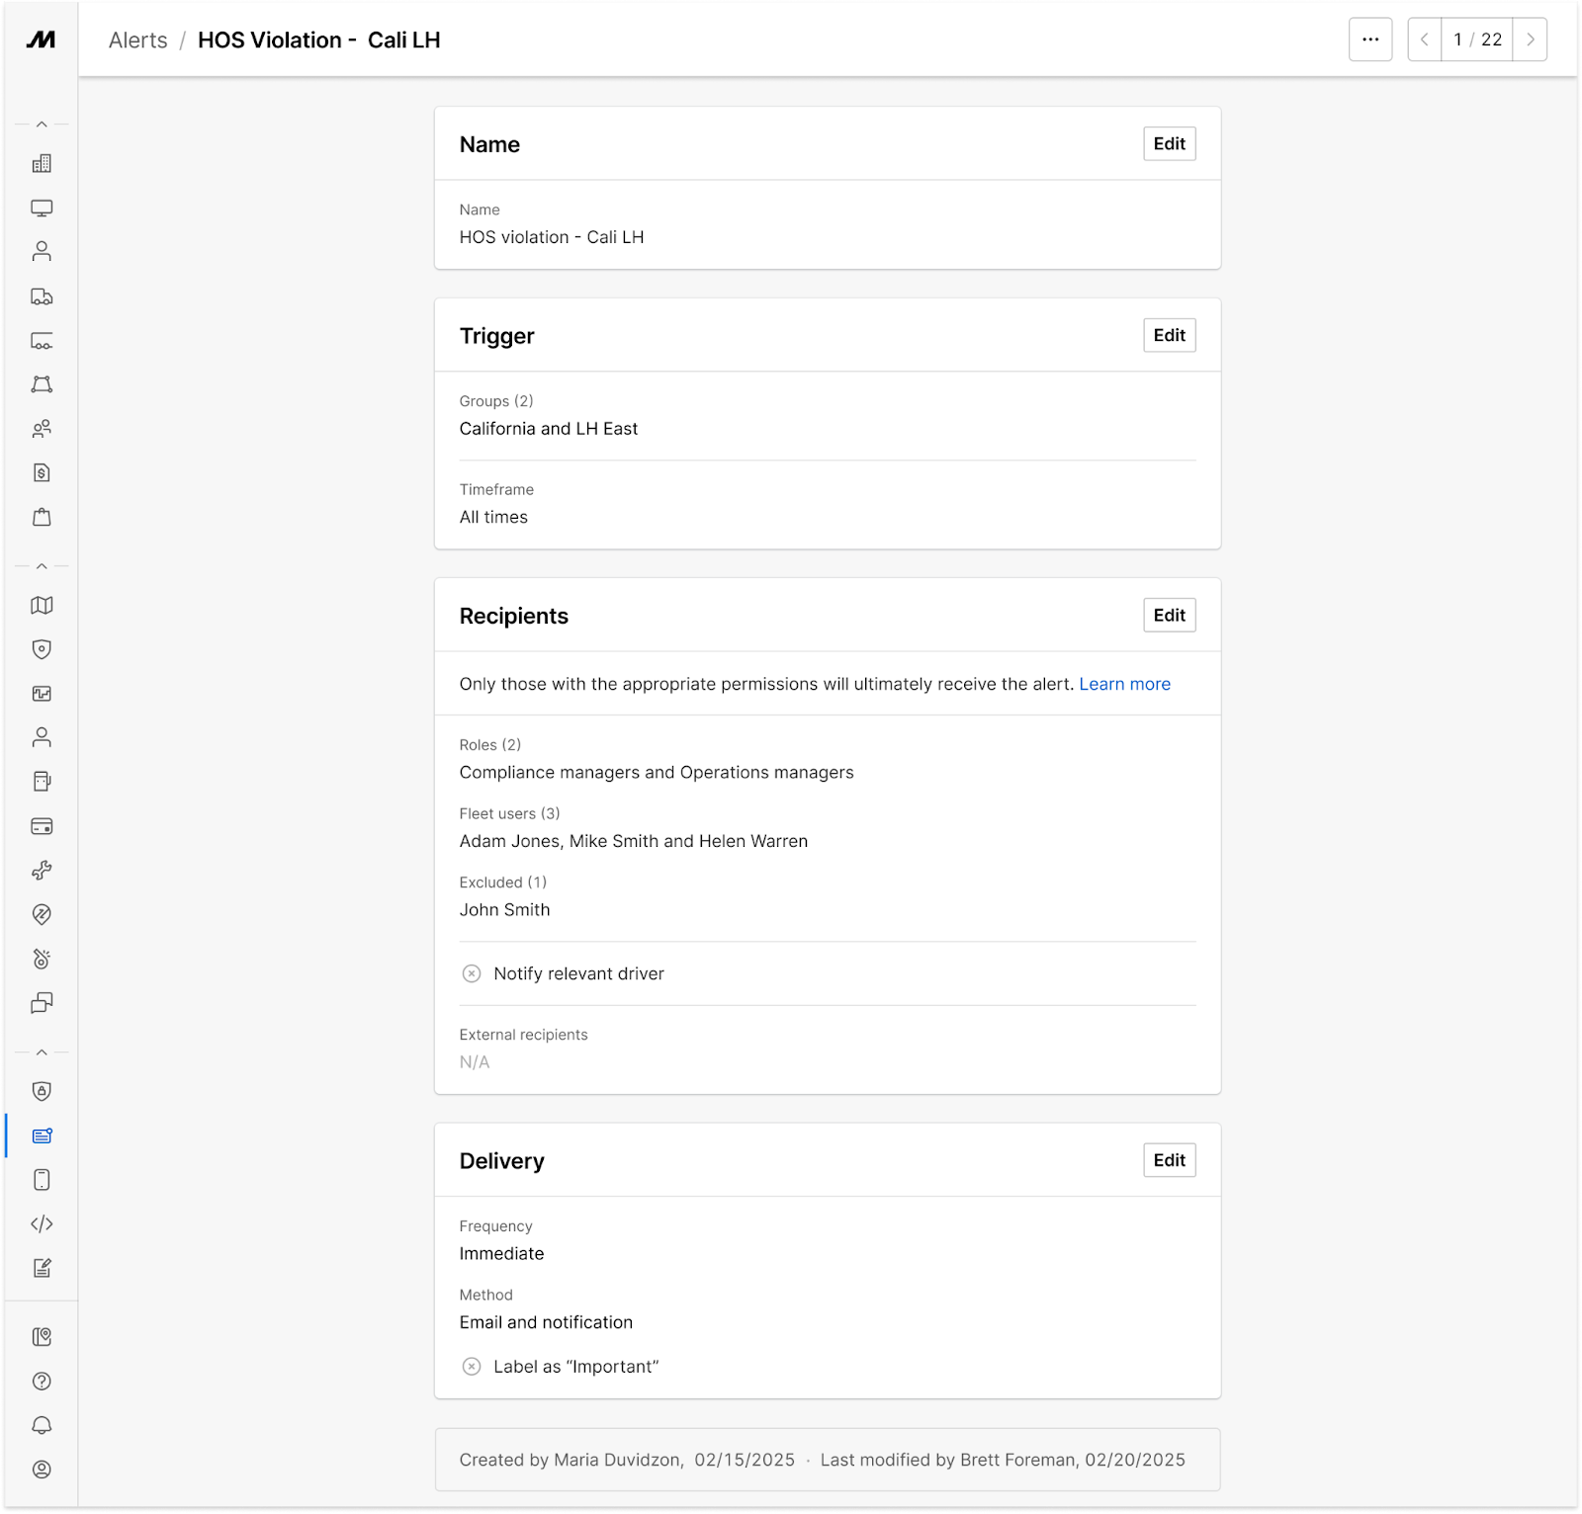Screen dimensions: 1582x1514
Task: Go back to Alerts via the breadcrumb
Action: coord(138,41)
